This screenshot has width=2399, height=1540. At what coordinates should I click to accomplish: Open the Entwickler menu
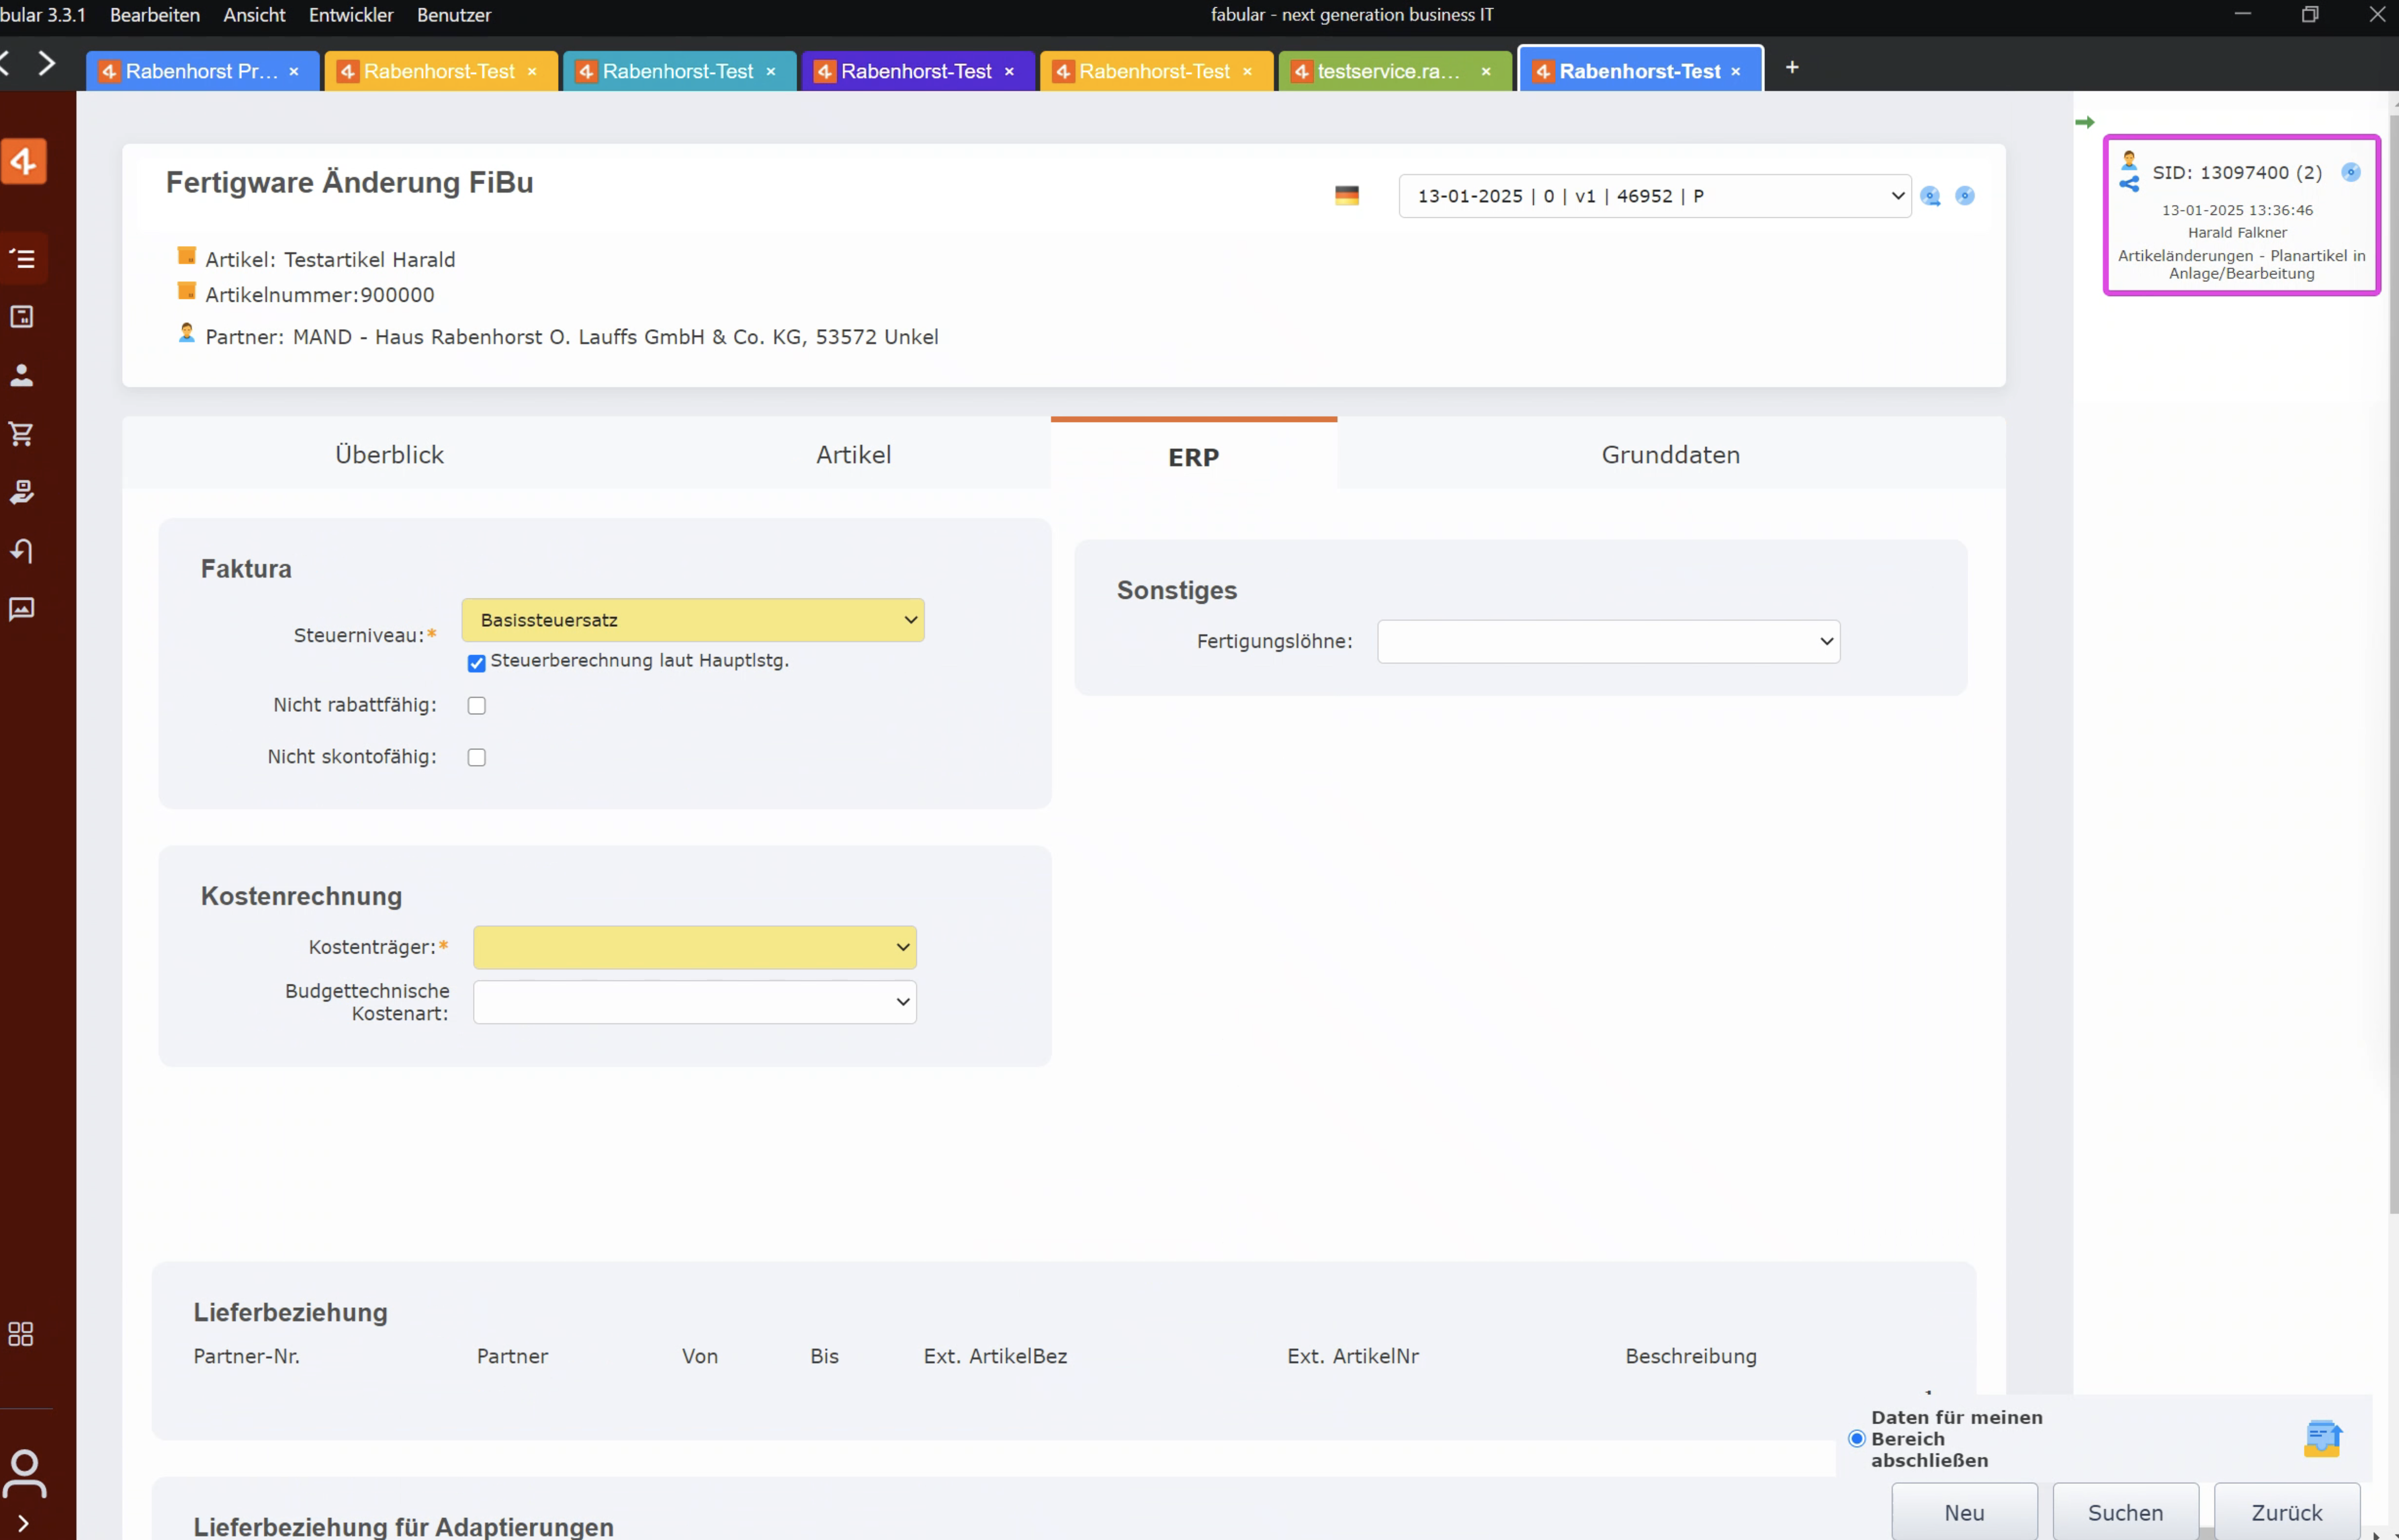(x=351, y=15)
